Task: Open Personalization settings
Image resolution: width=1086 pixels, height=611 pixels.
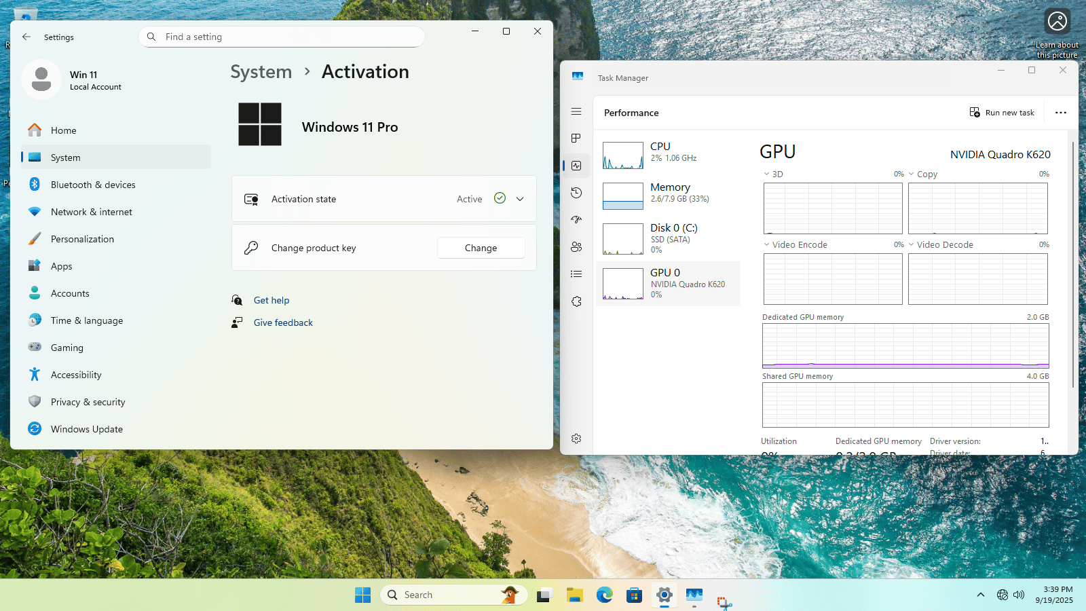Action: click(116, 239)
